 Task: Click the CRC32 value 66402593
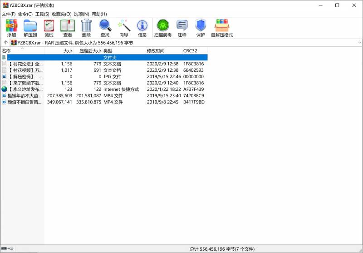click(194, 70)
